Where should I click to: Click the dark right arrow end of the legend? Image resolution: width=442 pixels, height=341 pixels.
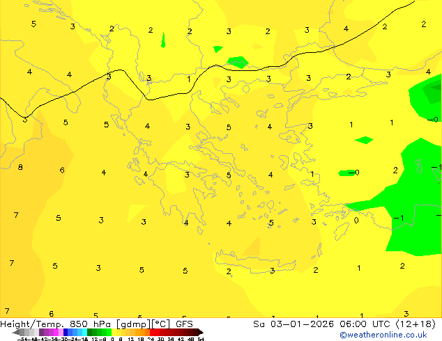(201, 332)
